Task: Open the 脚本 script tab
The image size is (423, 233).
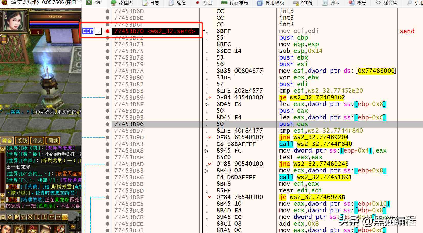Action: [x=331, y=3]
